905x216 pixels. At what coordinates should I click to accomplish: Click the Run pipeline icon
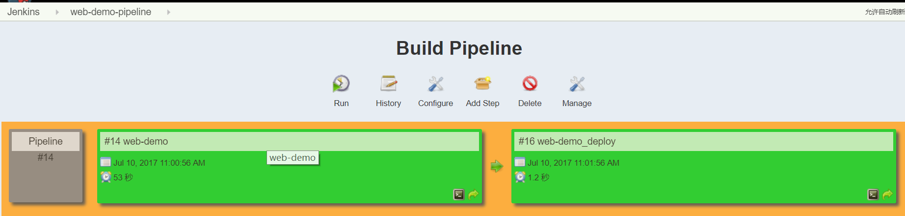(x=341, y=84)
